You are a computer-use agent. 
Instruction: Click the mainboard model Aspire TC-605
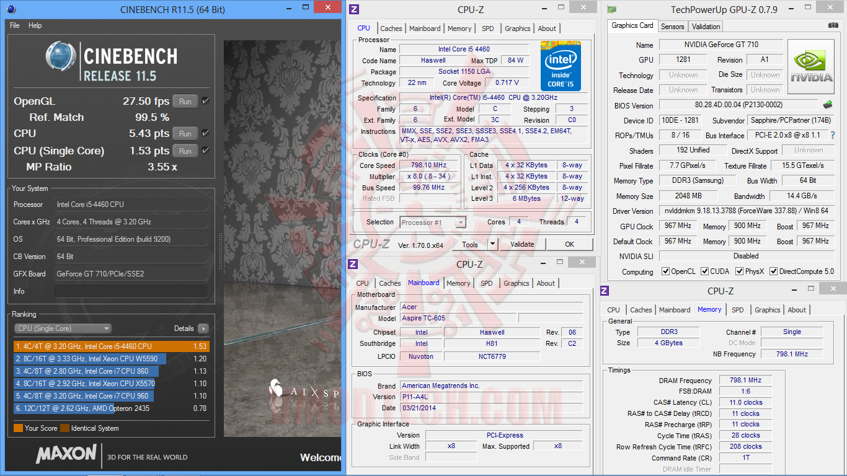458,319
